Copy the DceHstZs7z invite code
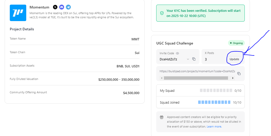271x136 pixels. 194,59
